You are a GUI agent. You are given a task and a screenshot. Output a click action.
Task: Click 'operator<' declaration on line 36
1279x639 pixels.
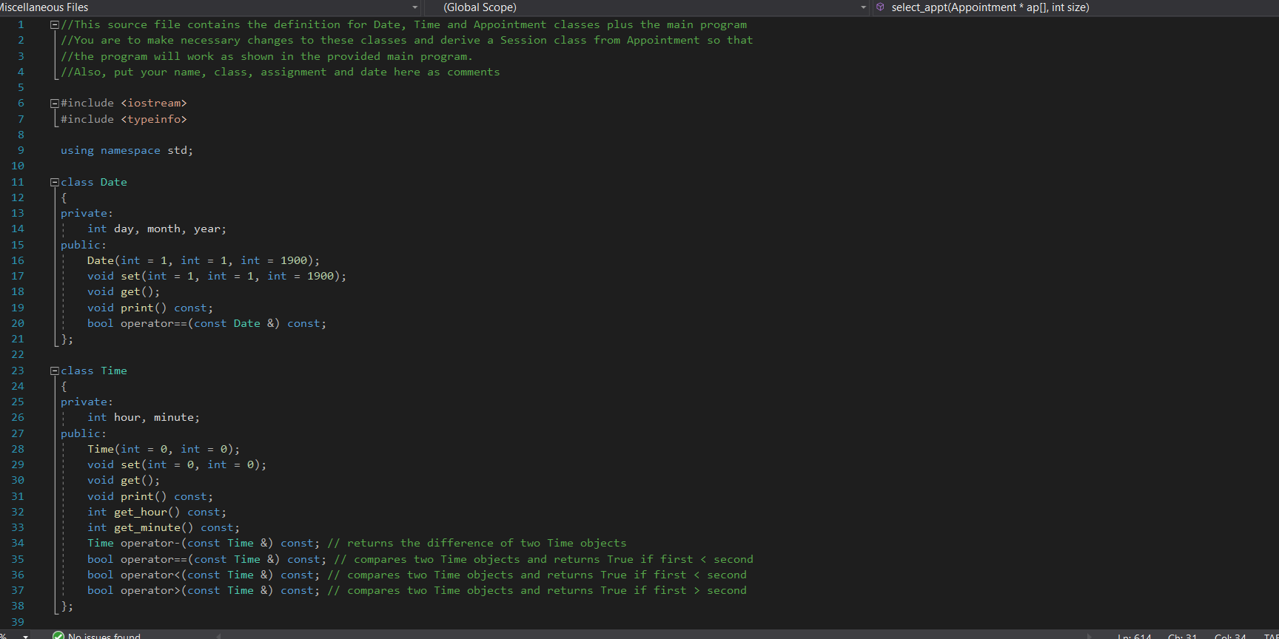[x=150, y=575]
